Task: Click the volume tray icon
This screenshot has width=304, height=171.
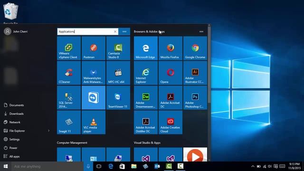Action: (x=270, y=166)
